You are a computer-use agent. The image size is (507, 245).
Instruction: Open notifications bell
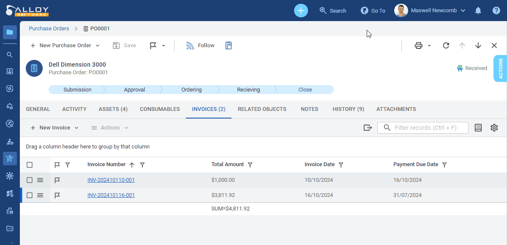point(478,11)
